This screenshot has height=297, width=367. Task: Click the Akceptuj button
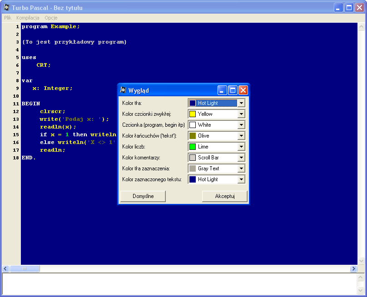click(x=225, y=196)
